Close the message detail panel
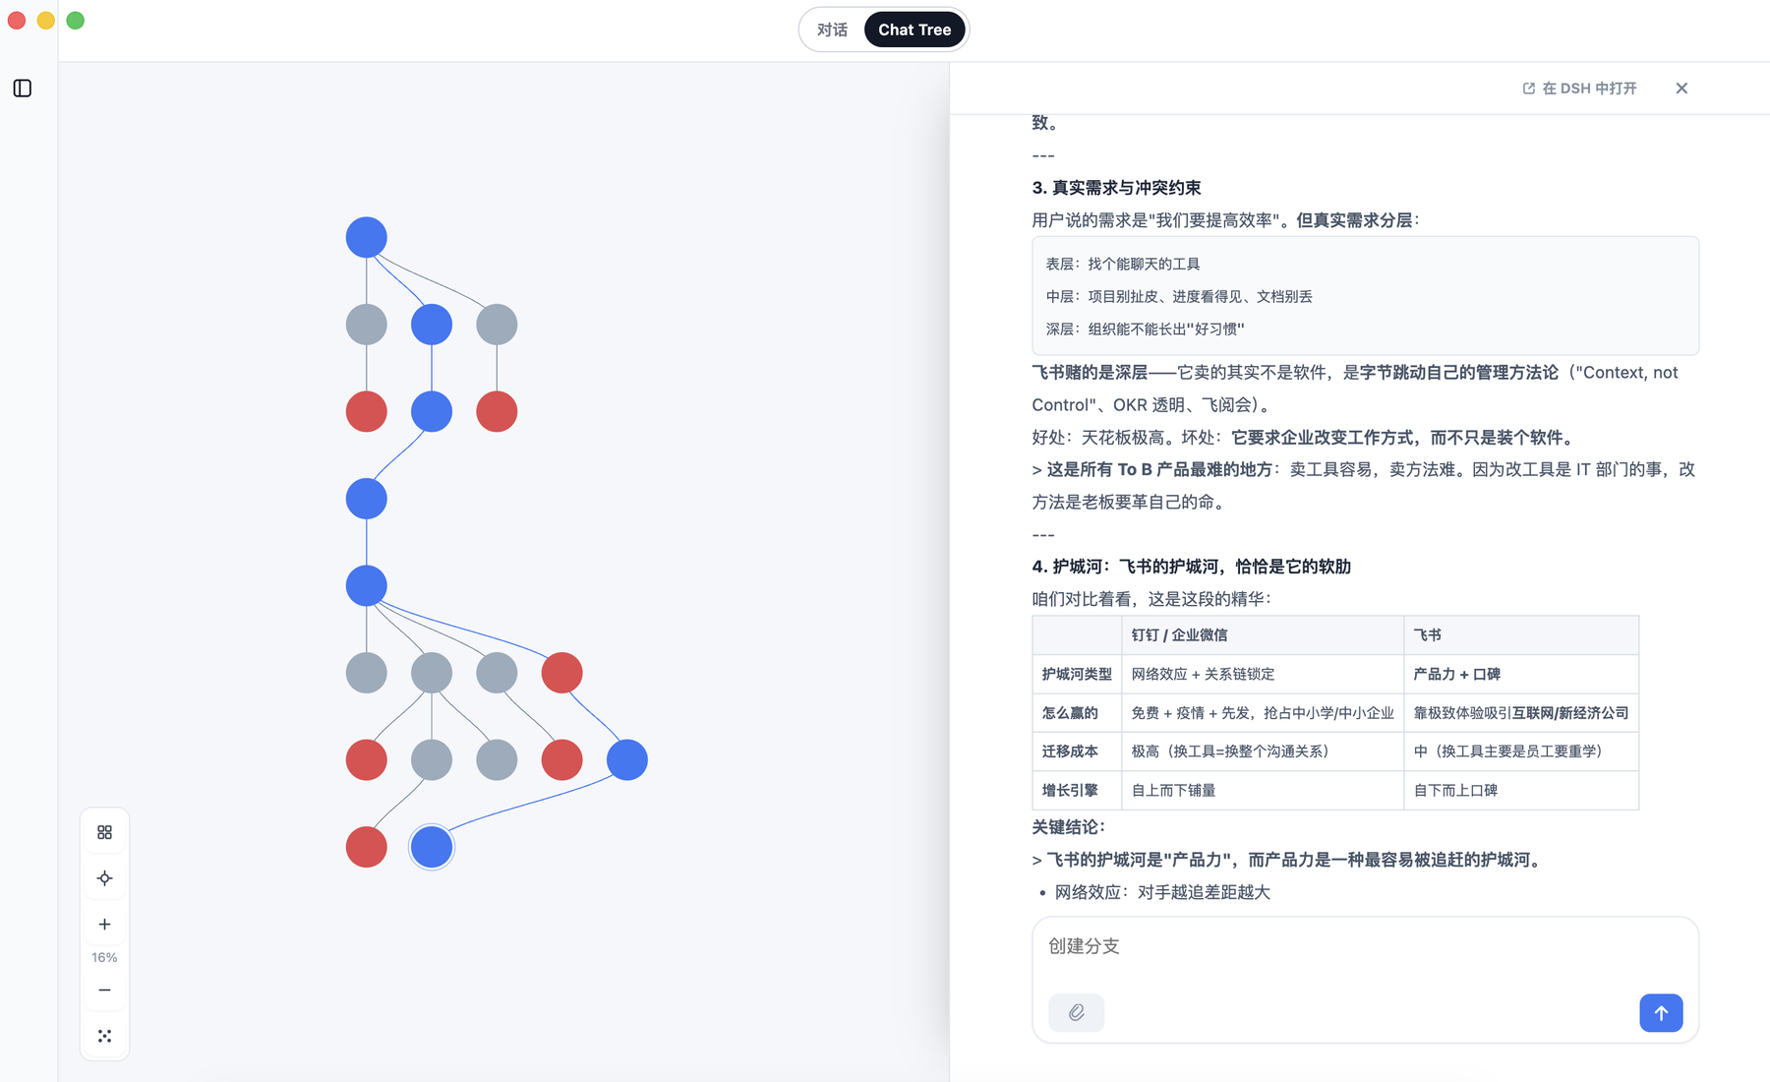This screenshot has height=1082, width=1770. click(1681, 89)
